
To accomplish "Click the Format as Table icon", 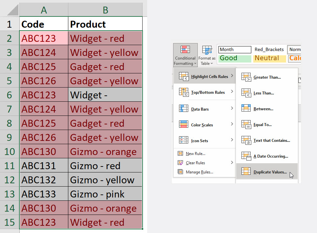I will click(x=207, y=50).
